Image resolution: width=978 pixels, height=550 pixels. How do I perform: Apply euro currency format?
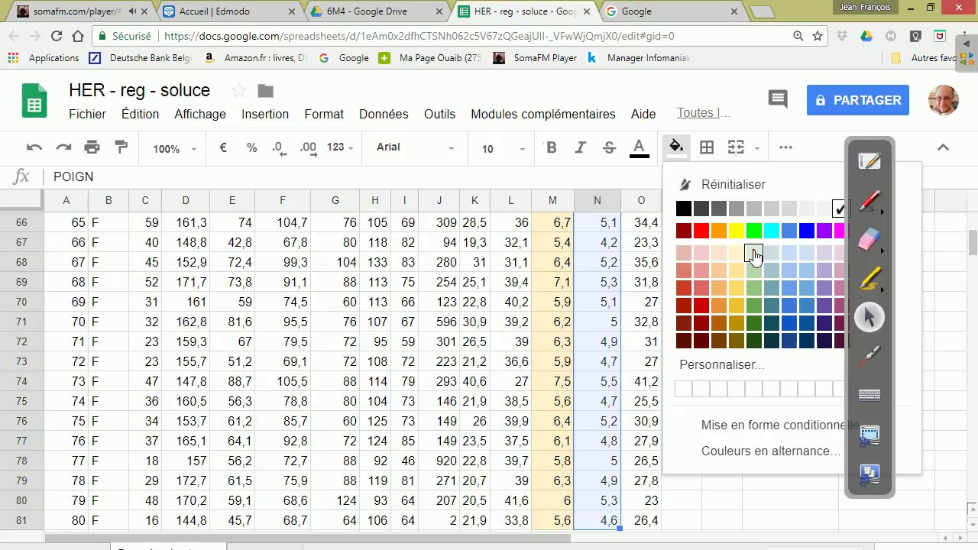tap(223, 147)
